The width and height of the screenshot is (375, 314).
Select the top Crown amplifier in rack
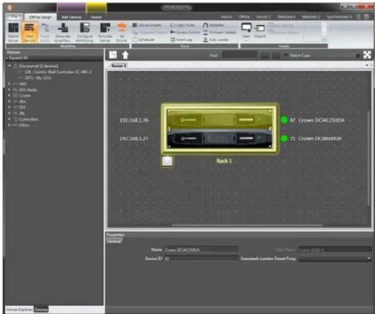pos(220,119)
